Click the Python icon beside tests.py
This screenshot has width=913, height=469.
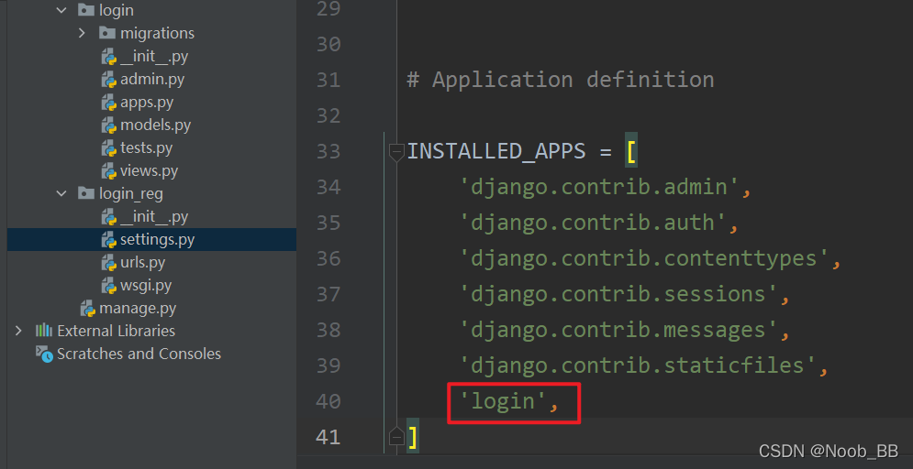109,148
